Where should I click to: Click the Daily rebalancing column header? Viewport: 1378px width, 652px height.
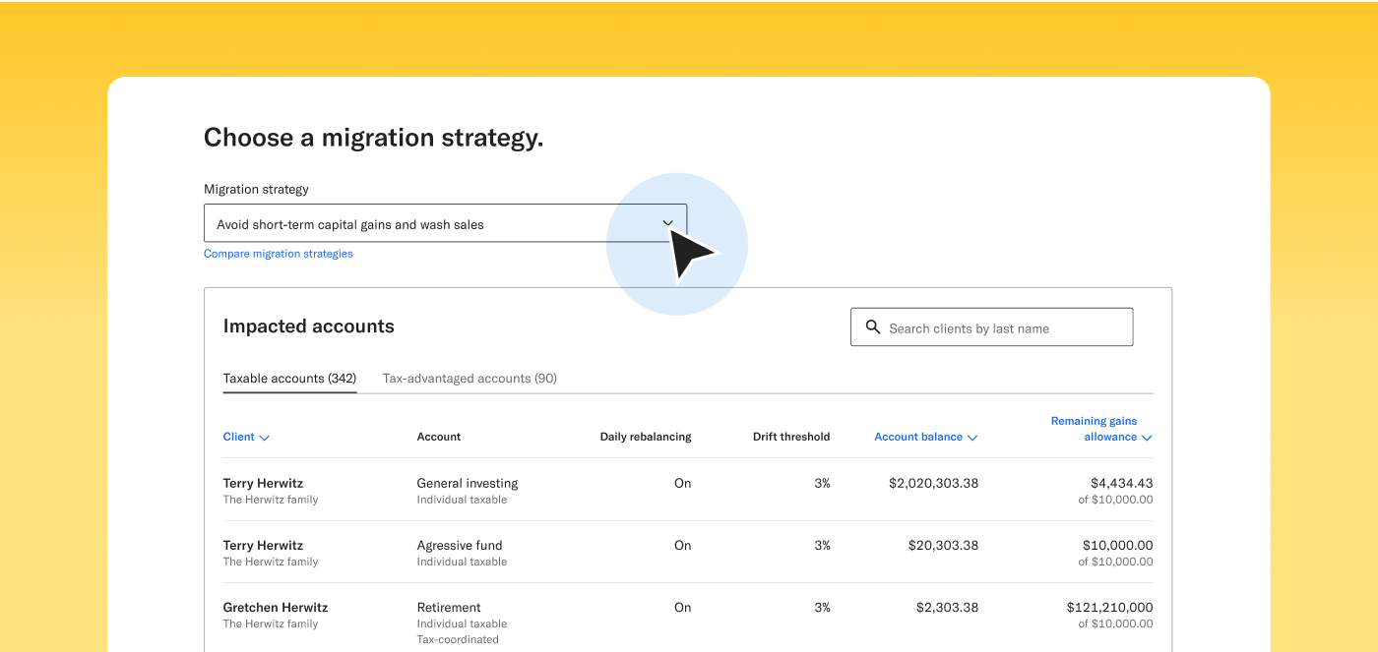(x=646, y=437)
